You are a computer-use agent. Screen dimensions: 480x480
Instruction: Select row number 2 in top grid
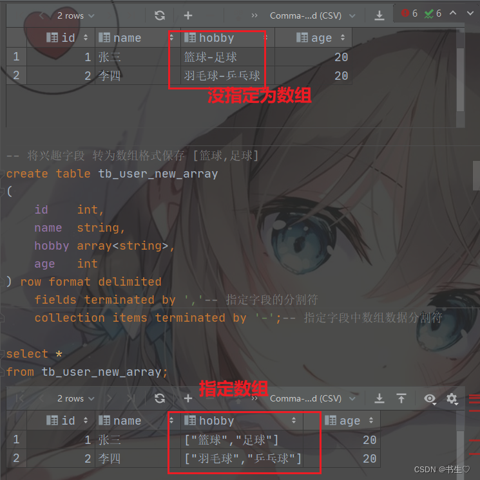(16, 75)
